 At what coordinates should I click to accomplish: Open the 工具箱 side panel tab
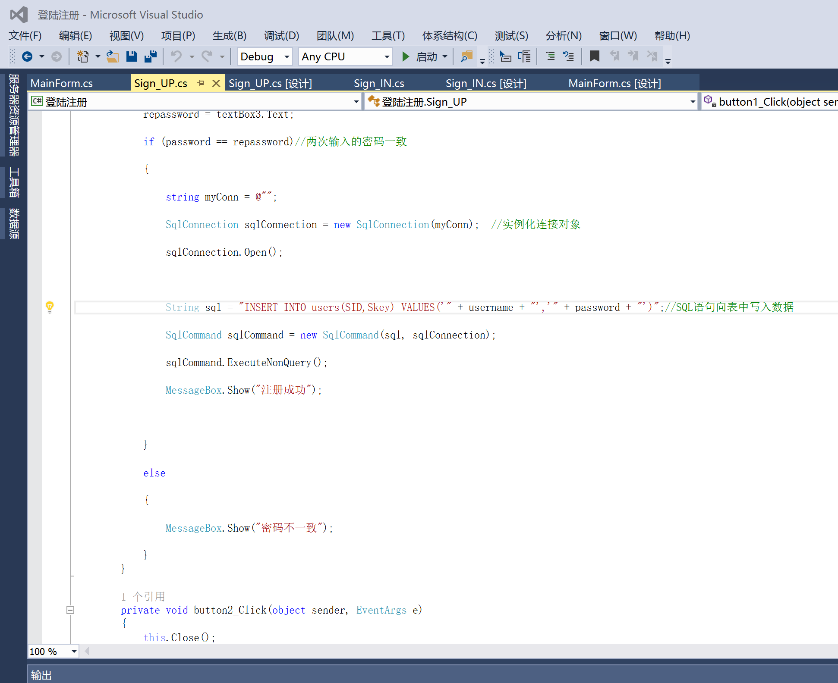click(14, 182)
